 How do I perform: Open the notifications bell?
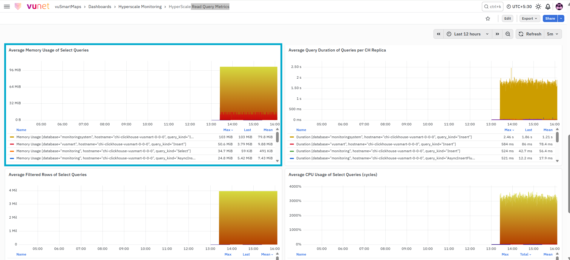click(x=548, y=7)
